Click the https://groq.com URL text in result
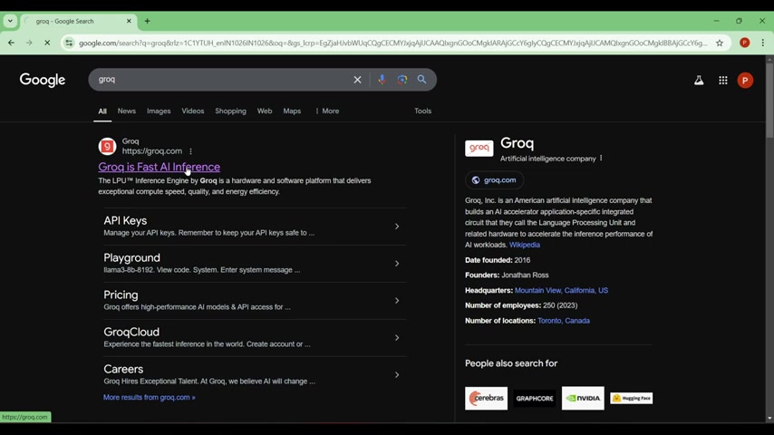The height and width of the screenshot is (435, 774). point(152,151)
